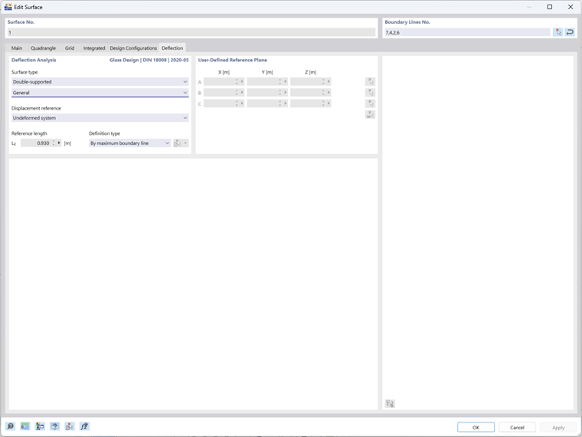Click the User-Defined Reference Plane heading
This screenshot has width=582, height=437.
(x=232, y=60)
